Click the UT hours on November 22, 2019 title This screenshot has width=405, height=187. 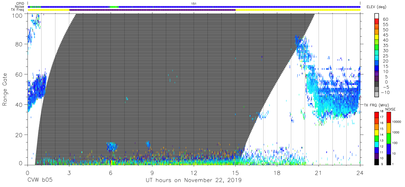(x=194, y=180)
